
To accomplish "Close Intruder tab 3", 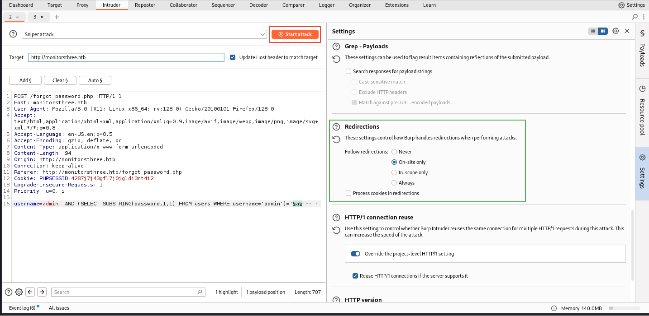I will [42, 17].
